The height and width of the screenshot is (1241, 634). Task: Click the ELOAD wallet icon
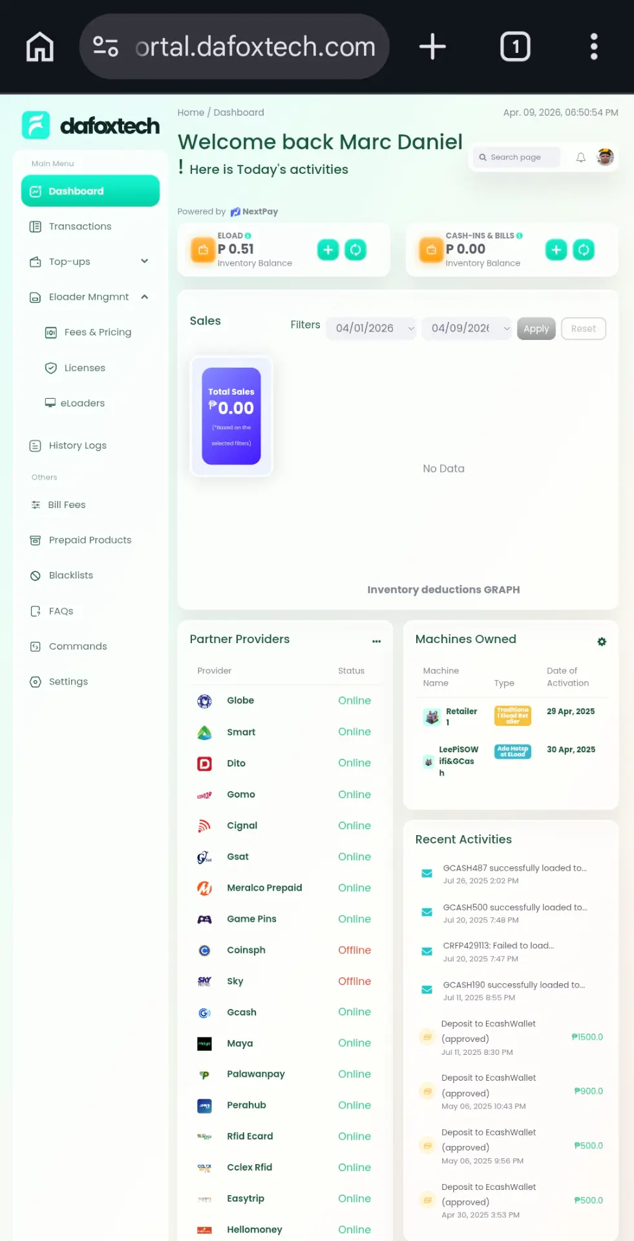(203, 249)
